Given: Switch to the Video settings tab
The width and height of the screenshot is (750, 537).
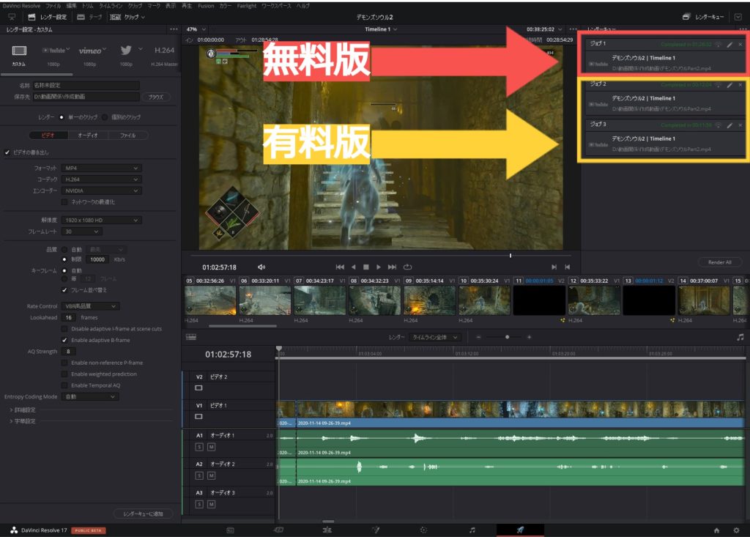Looking at the screenshot, I should [48, 136].
